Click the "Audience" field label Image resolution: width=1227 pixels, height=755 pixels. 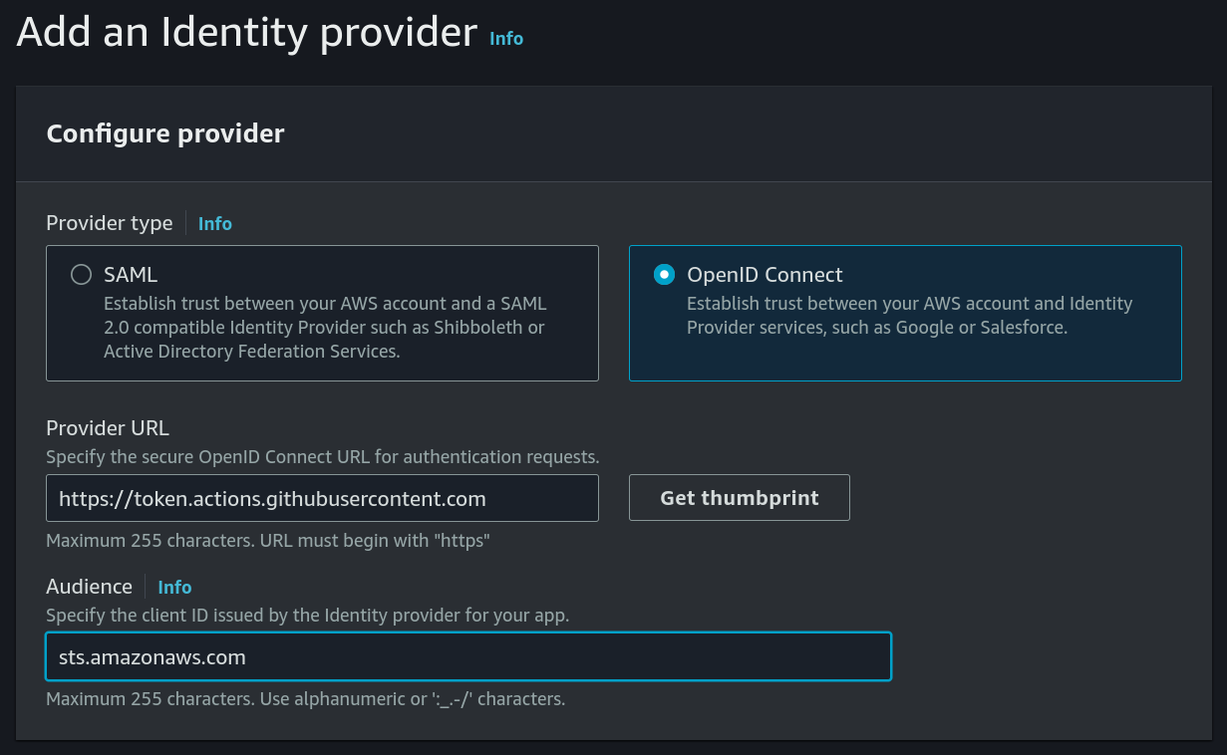tap(89, 587)
